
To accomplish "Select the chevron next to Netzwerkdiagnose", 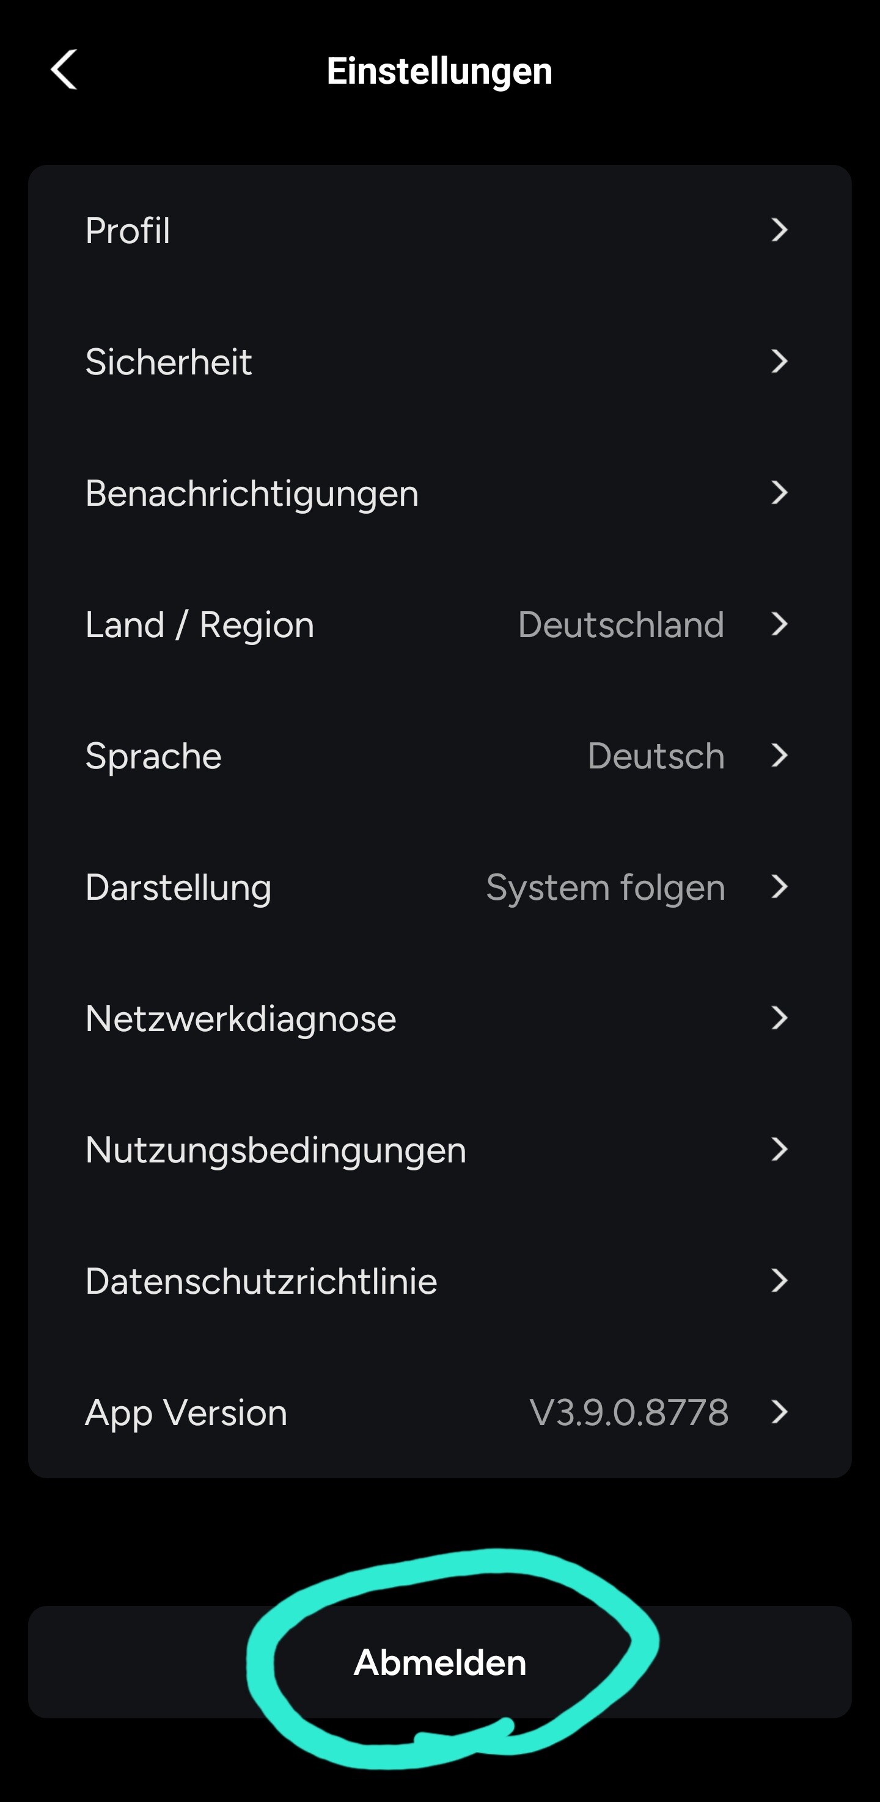I will (779, 1018).
